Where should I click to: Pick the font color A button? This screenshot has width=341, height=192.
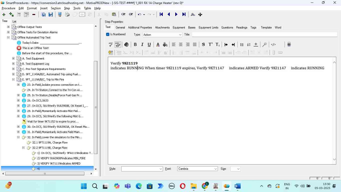pos(158,44)
